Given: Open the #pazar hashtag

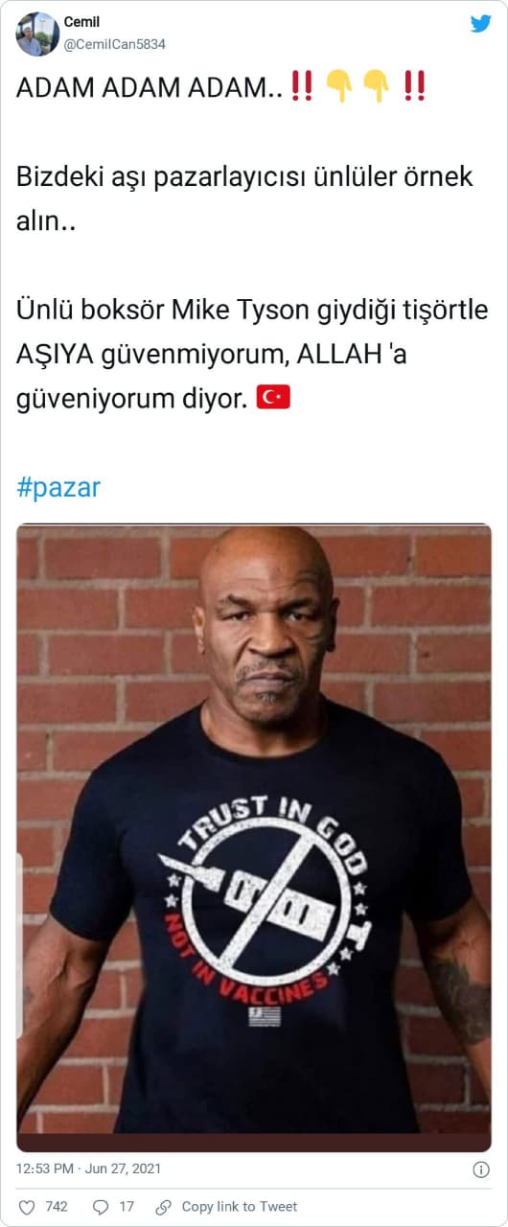Looking at the screenshot, I should click(58, 487).
